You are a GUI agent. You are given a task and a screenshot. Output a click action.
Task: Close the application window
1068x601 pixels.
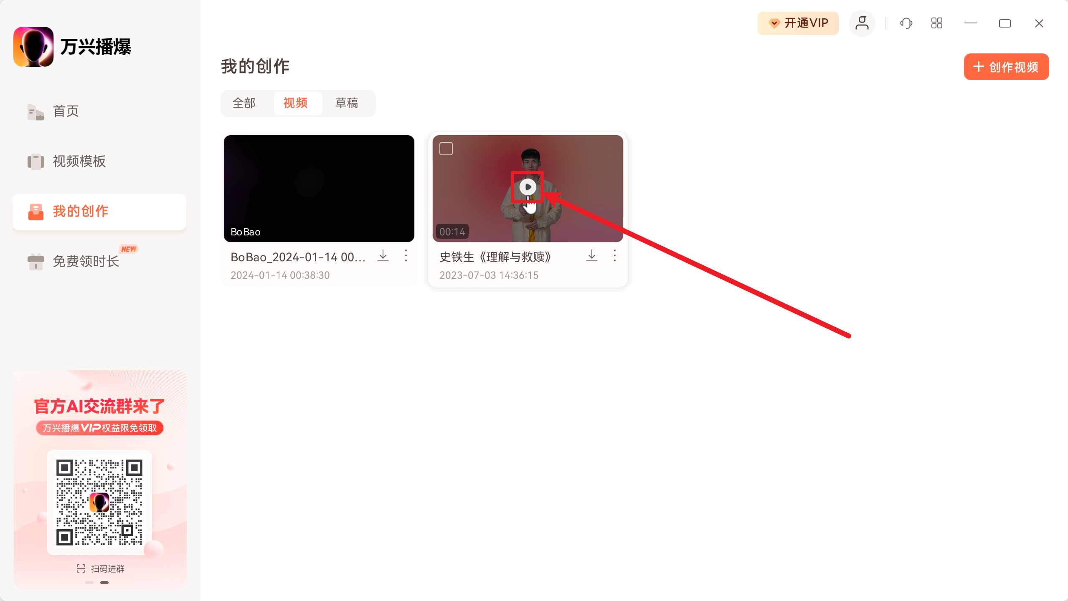(1039, 23)
